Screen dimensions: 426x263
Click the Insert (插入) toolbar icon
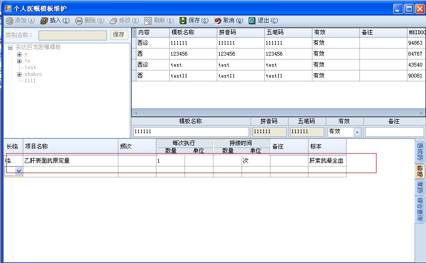click(44, 20)
